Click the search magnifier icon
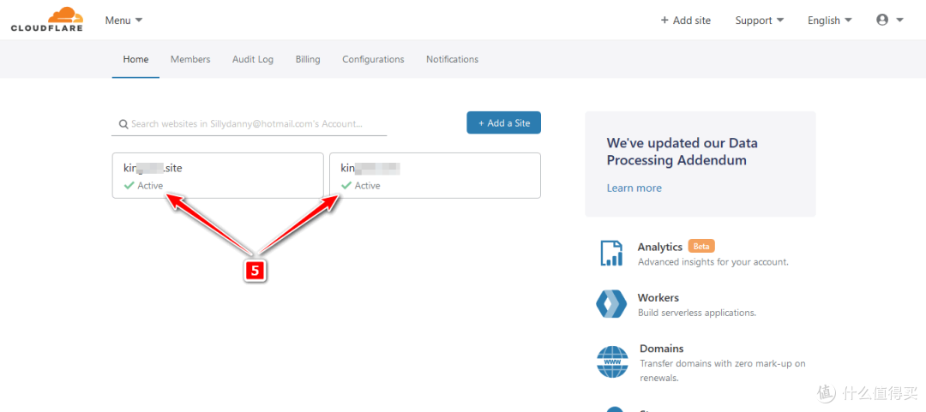 pos(123,124)
